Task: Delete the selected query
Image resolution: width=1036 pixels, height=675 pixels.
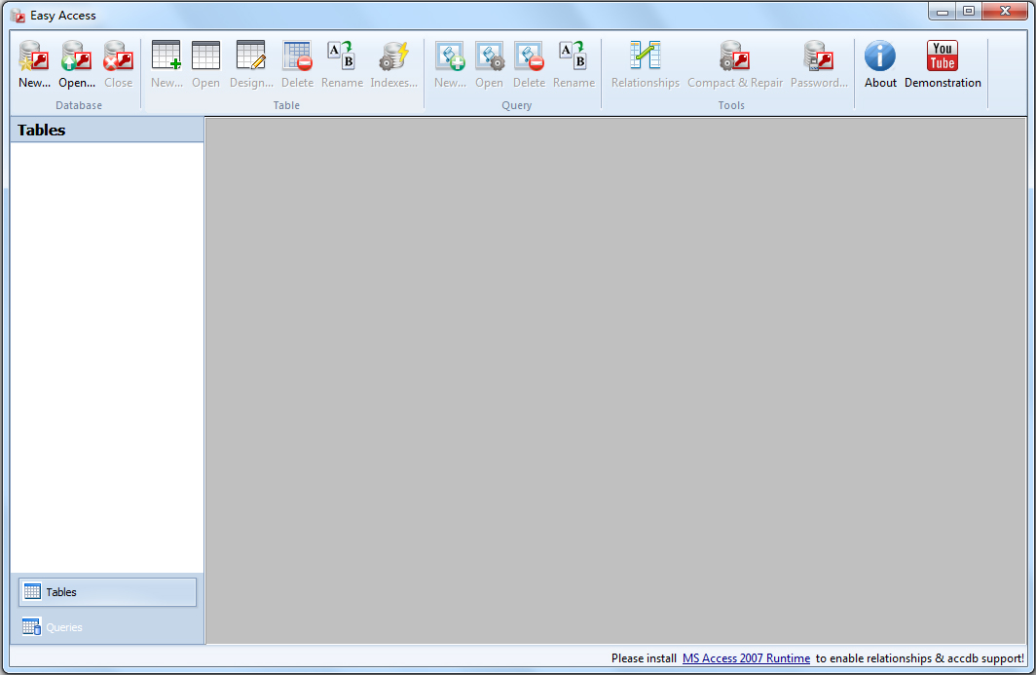Action: [530, 65]
